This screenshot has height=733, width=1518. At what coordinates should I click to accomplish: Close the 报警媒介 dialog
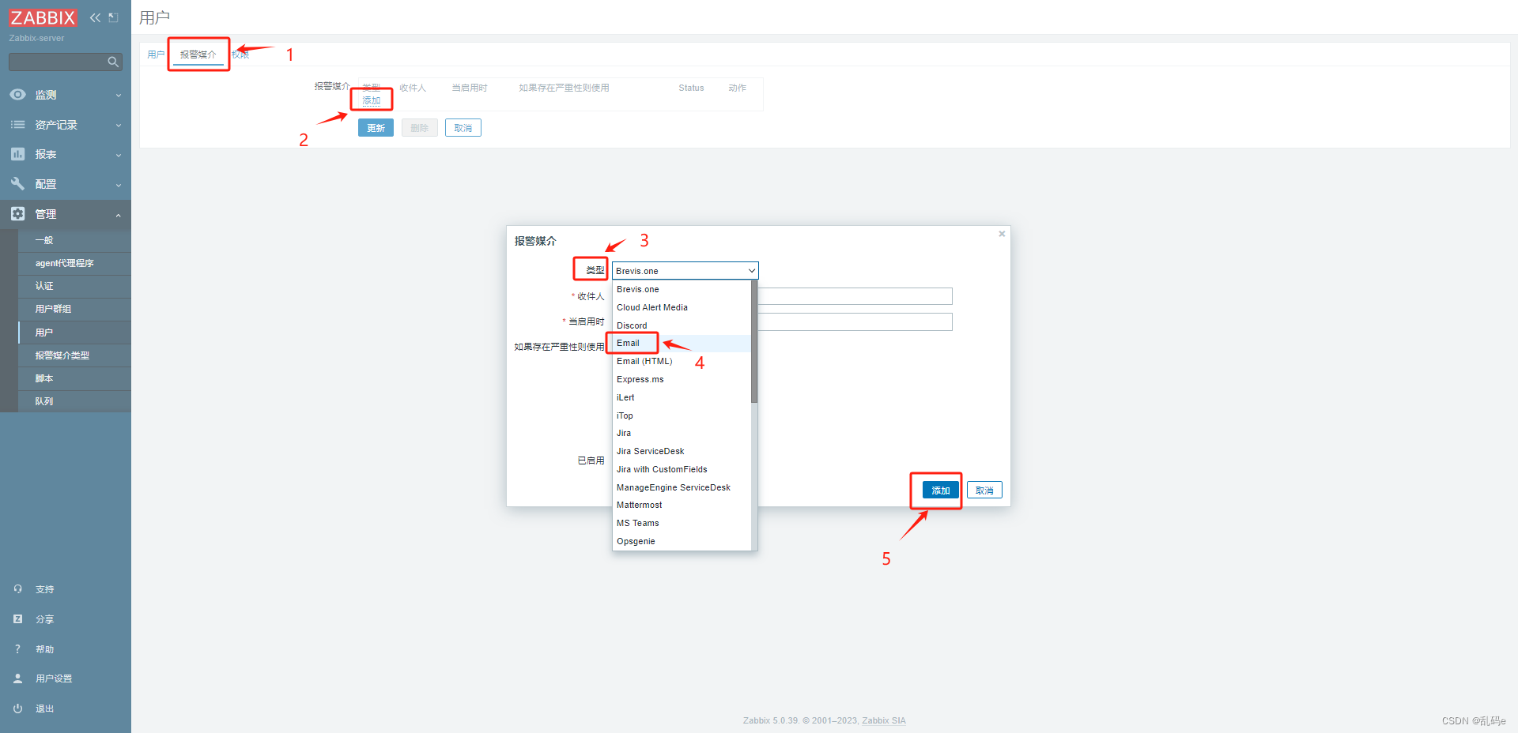tap(1002, 234)
